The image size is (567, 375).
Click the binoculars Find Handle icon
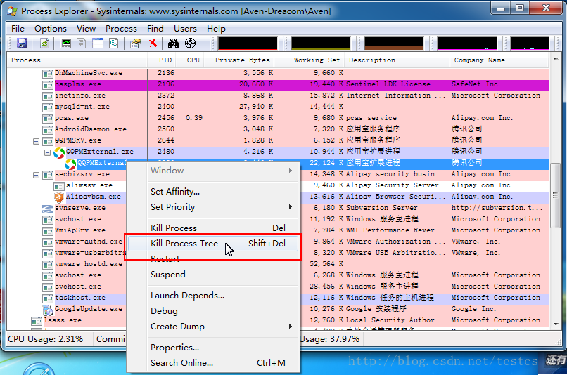tap(174, 44)
